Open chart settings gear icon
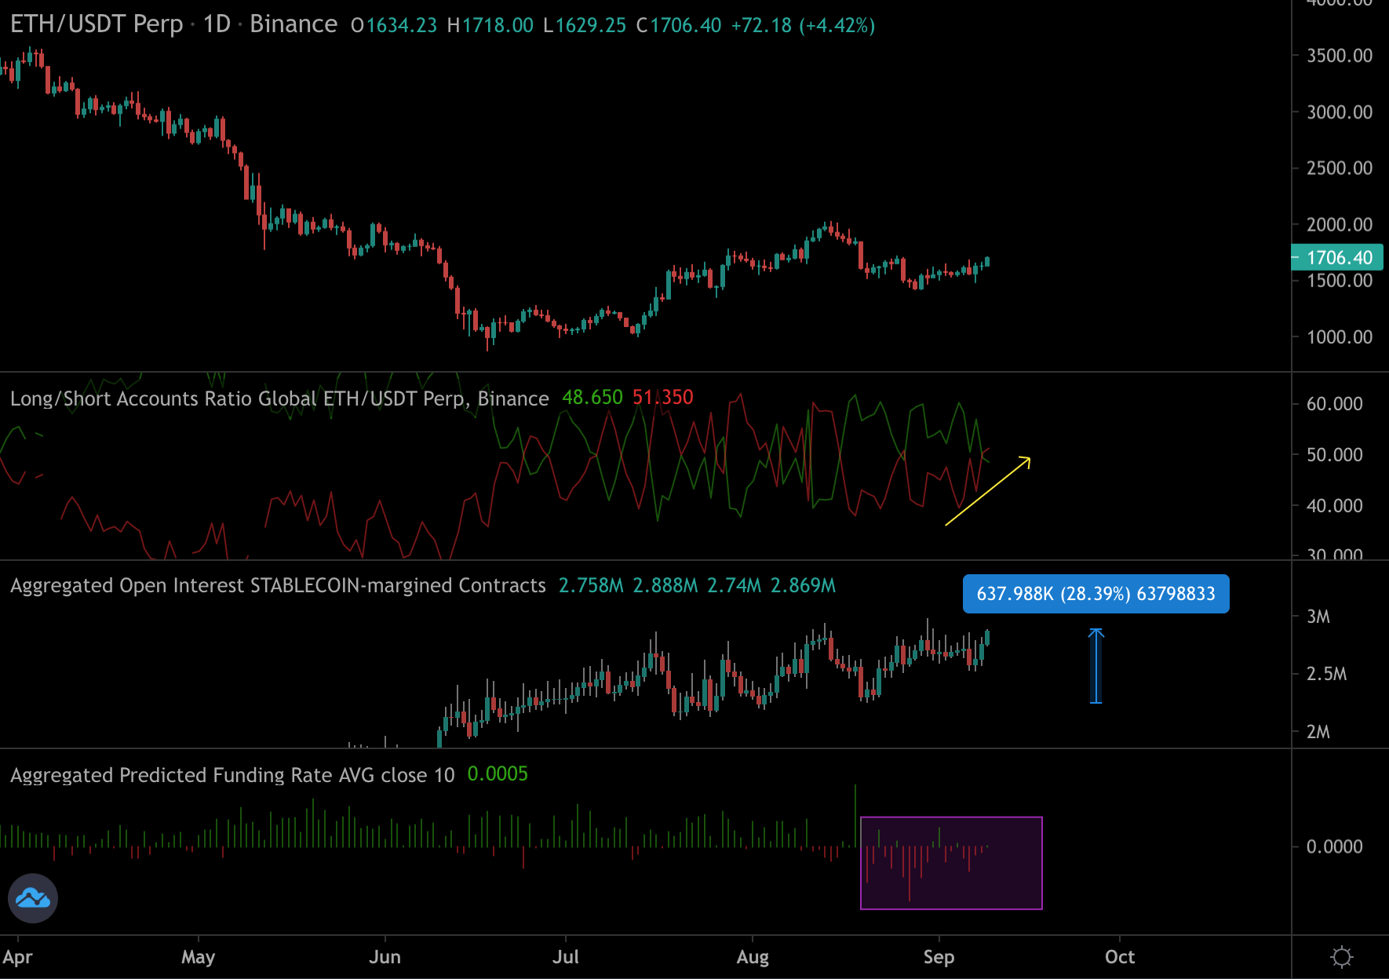The height and width of the screenshot is (979, 1389). coord(1342,957)
